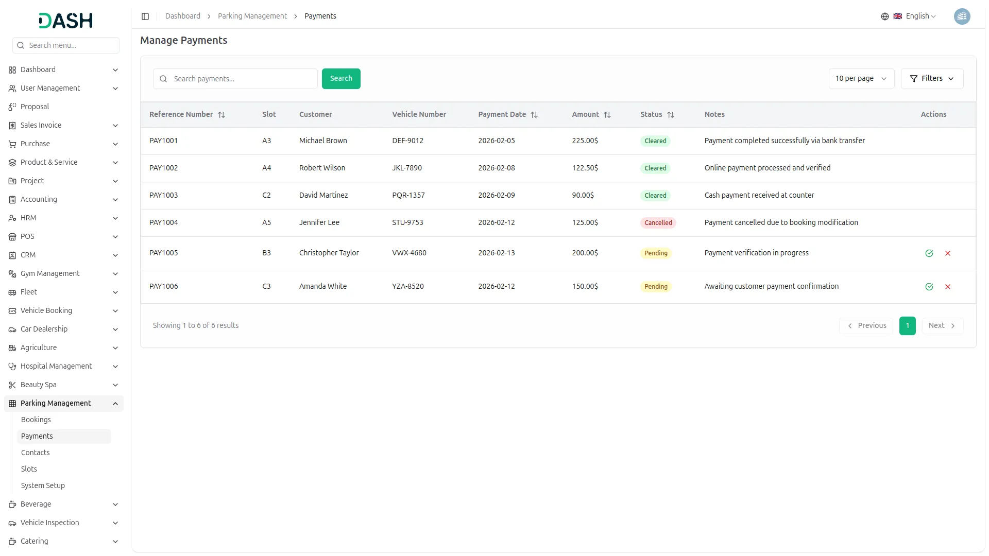Reject payment PAY1005 with red X
The width and height of the screenshot is (989, 556).
[948, 253]
